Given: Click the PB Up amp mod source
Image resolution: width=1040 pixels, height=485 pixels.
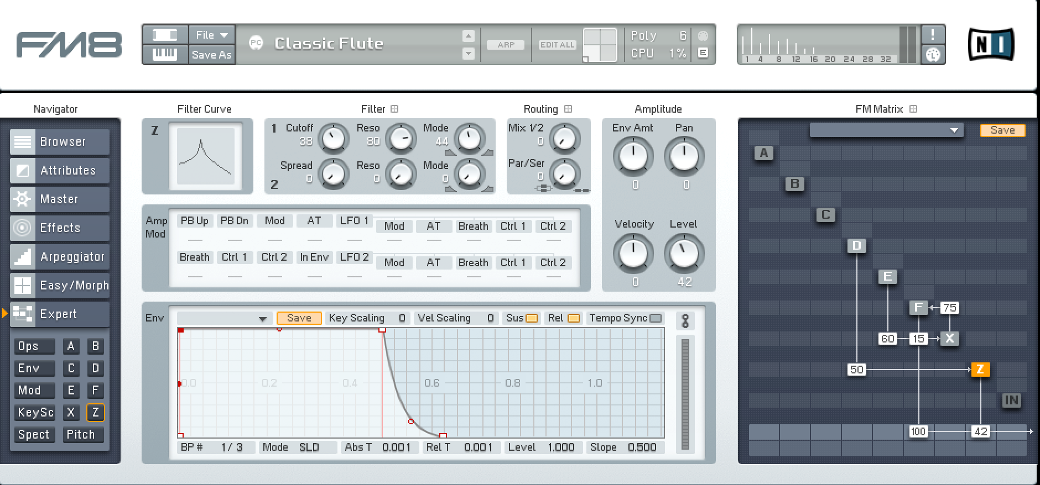Looking at the screenshot, I should 194,221.
